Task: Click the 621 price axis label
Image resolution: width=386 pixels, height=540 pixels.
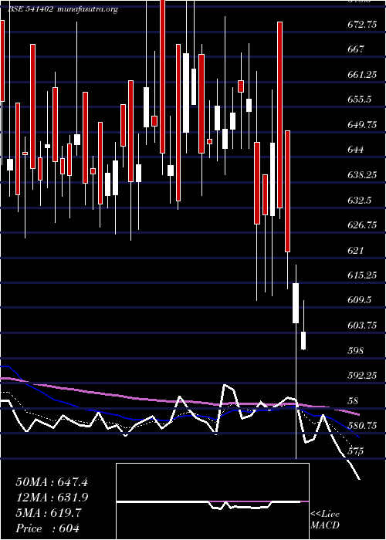Action: pyautogui.click(x=356, y=251)
